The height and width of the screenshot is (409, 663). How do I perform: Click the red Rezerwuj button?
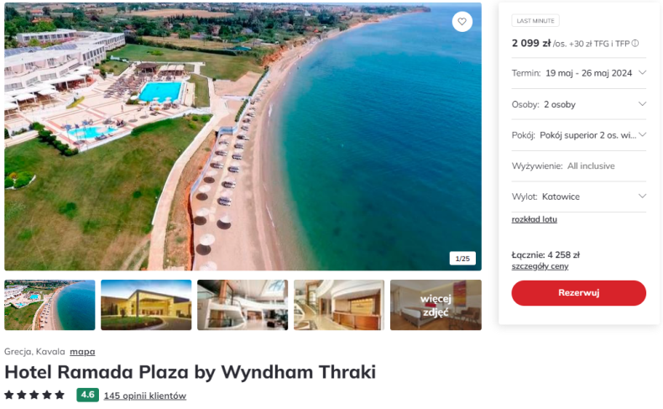[x=578, y=293]
